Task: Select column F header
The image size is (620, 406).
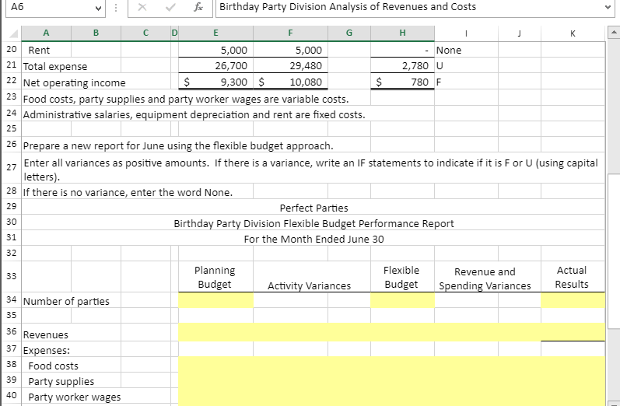Action: tap(290, 33)
